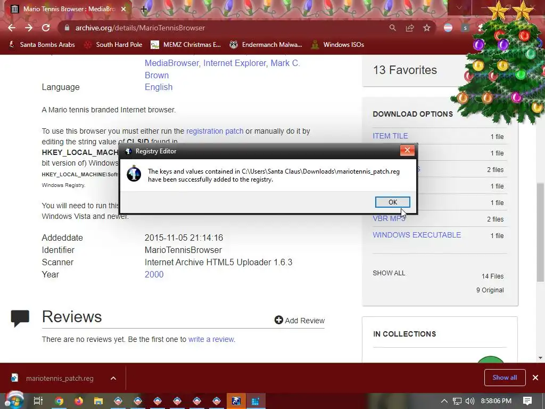545x409 pixels.
Task: Launch Firefox from the taskbar
Action: pyautogui.click(x=79, y=401)
